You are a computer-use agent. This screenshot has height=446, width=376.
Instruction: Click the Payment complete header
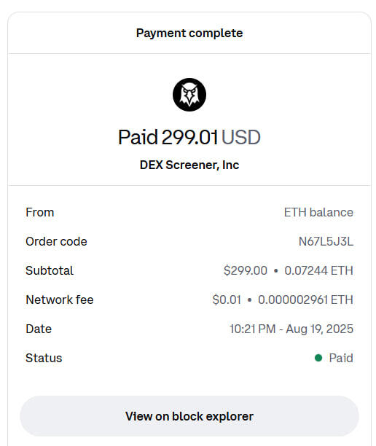[x=189, y=33]
